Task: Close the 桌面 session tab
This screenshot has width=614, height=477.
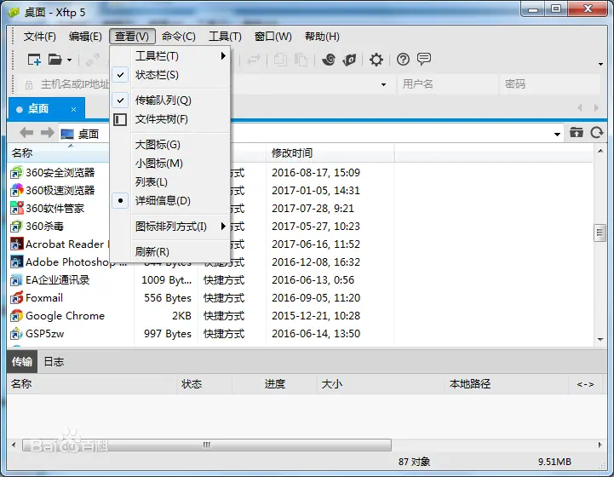Action: click(x=73, y=109)
